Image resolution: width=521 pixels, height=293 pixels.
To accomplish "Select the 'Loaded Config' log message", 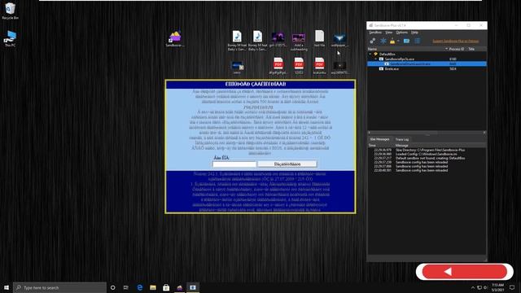I will 426,154.
